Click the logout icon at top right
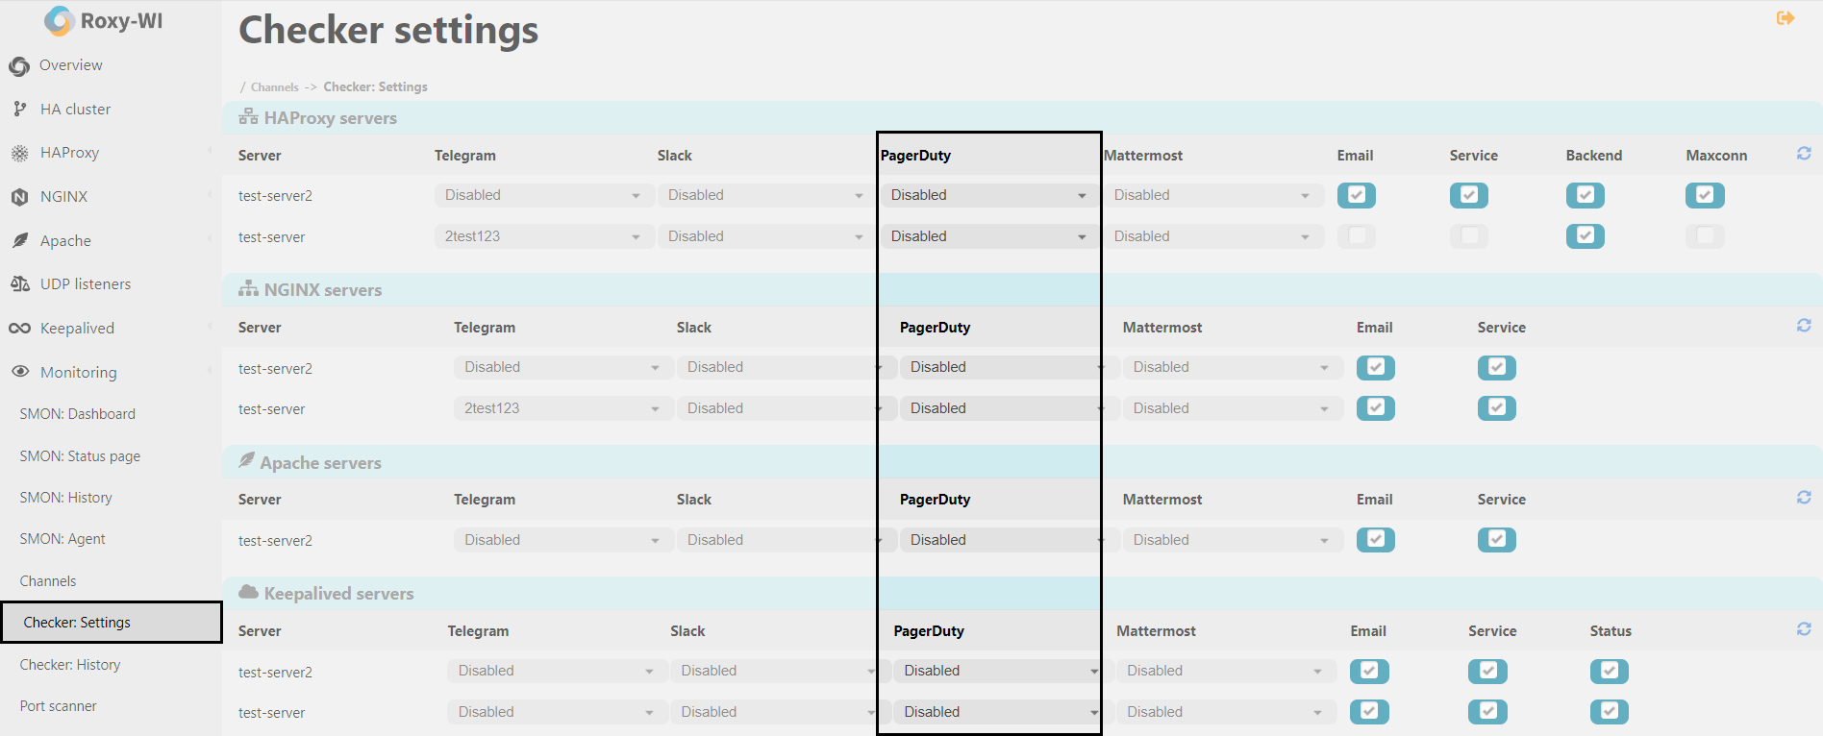This screenshot has width=1823, height=736. point(1786,17)
